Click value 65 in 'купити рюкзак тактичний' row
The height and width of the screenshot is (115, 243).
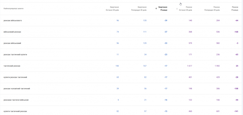pyautogui.click(x=118, y=77)
